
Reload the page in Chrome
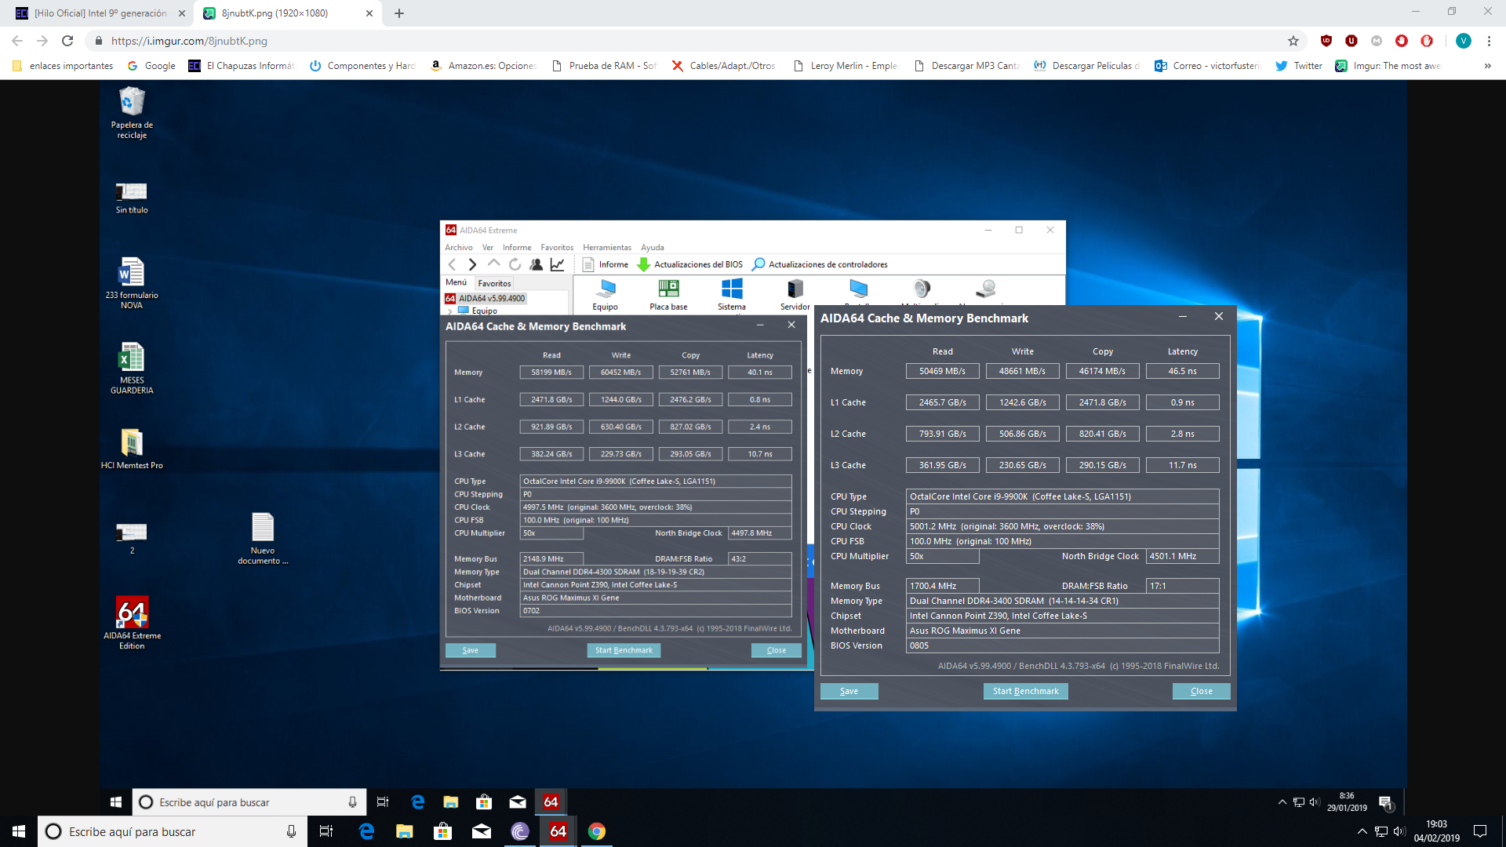pos(67,41)
